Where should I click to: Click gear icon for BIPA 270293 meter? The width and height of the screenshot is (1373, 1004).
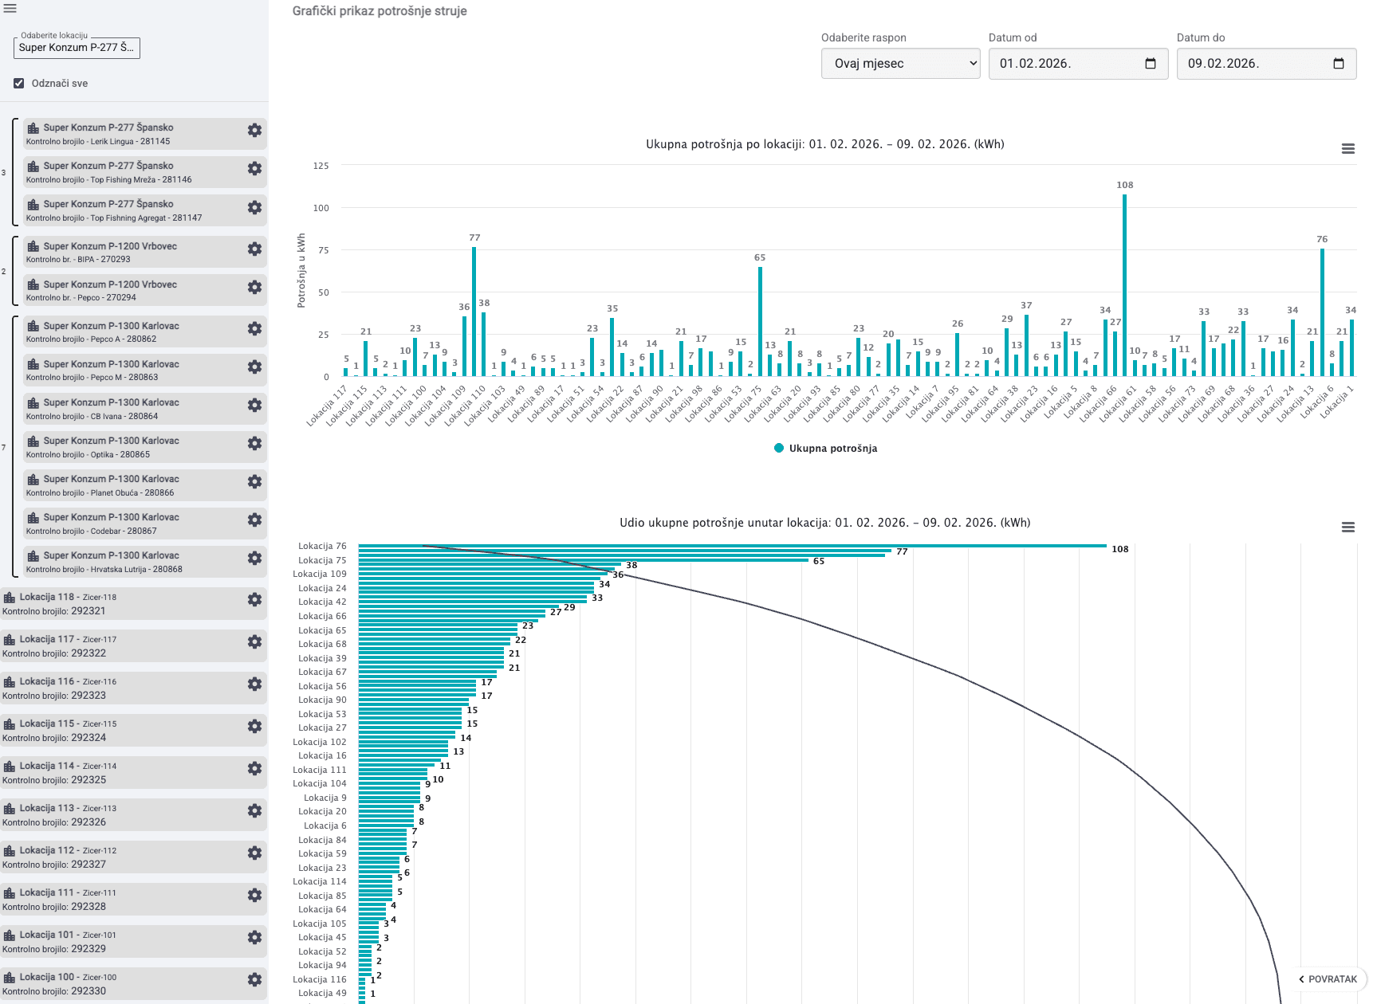coord(254,249)
